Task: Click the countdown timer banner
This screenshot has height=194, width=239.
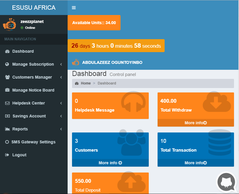Action: (x=116, y=46)
